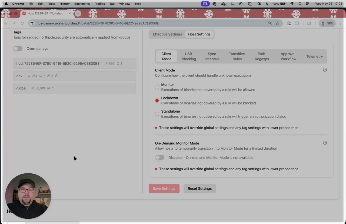Open the NPS profile button

point(327,23)
